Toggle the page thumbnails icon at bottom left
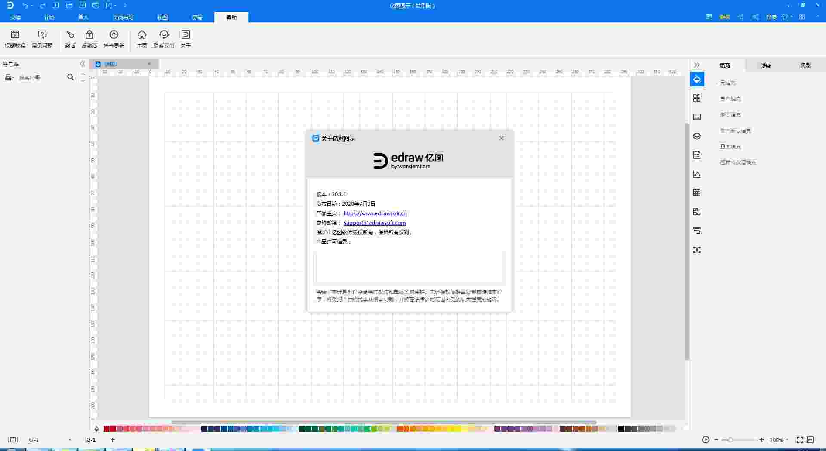The height and width of the screenshot is (451, 826). point(13,440)
